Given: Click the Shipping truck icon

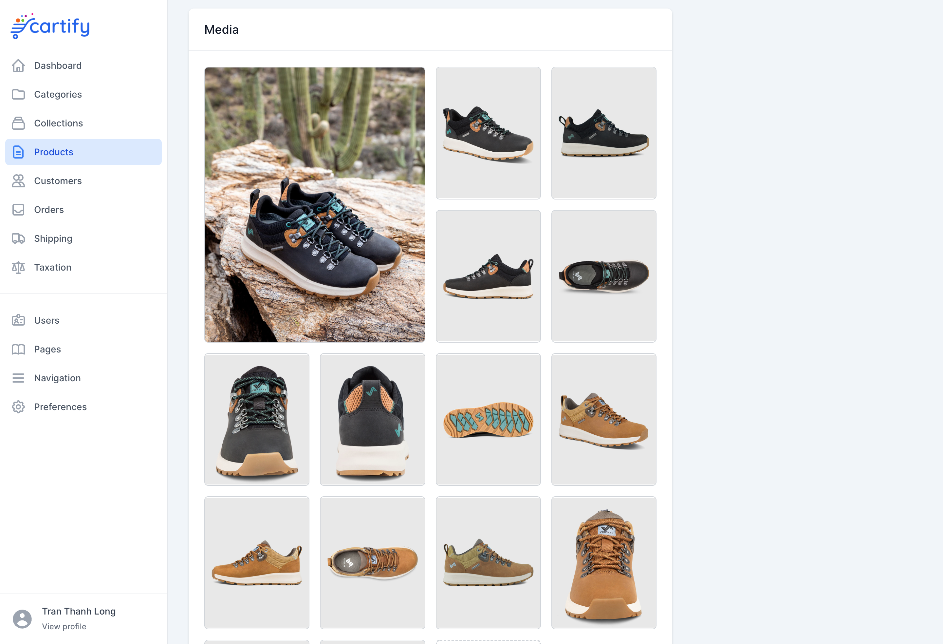Looking at the screenshot, I should 18,238.
